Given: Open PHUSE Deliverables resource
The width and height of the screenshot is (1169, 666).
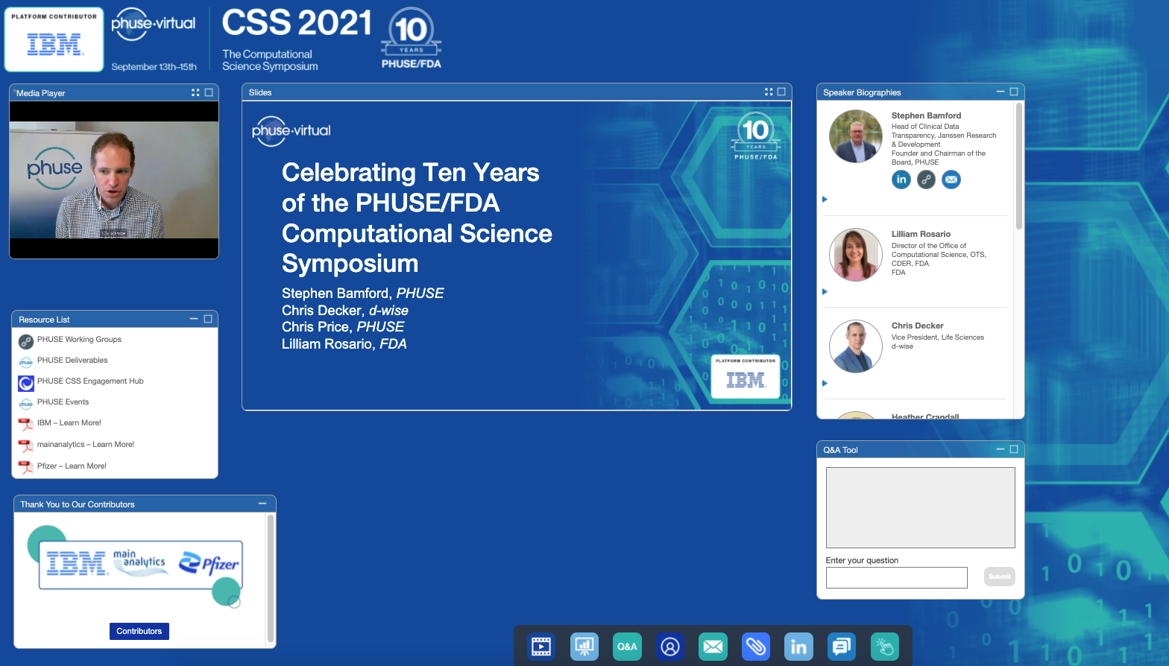Looking at the screenshot, I should point(72,360).
